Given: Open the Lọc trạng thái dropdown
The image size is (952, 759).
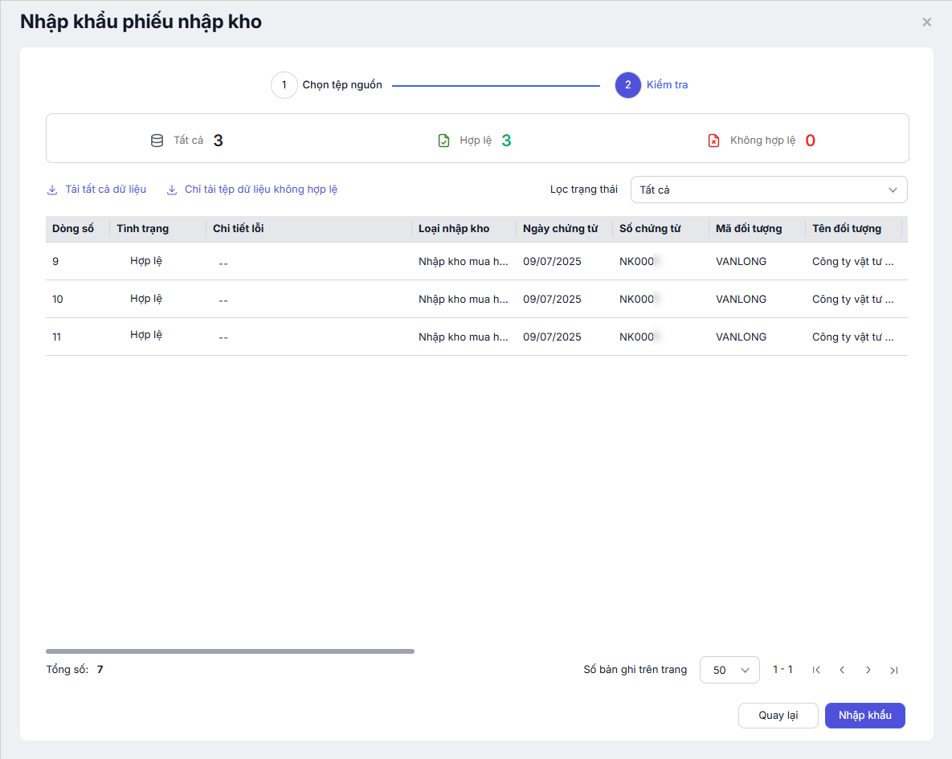Looking at the screenshot, I should coord(769,190).
